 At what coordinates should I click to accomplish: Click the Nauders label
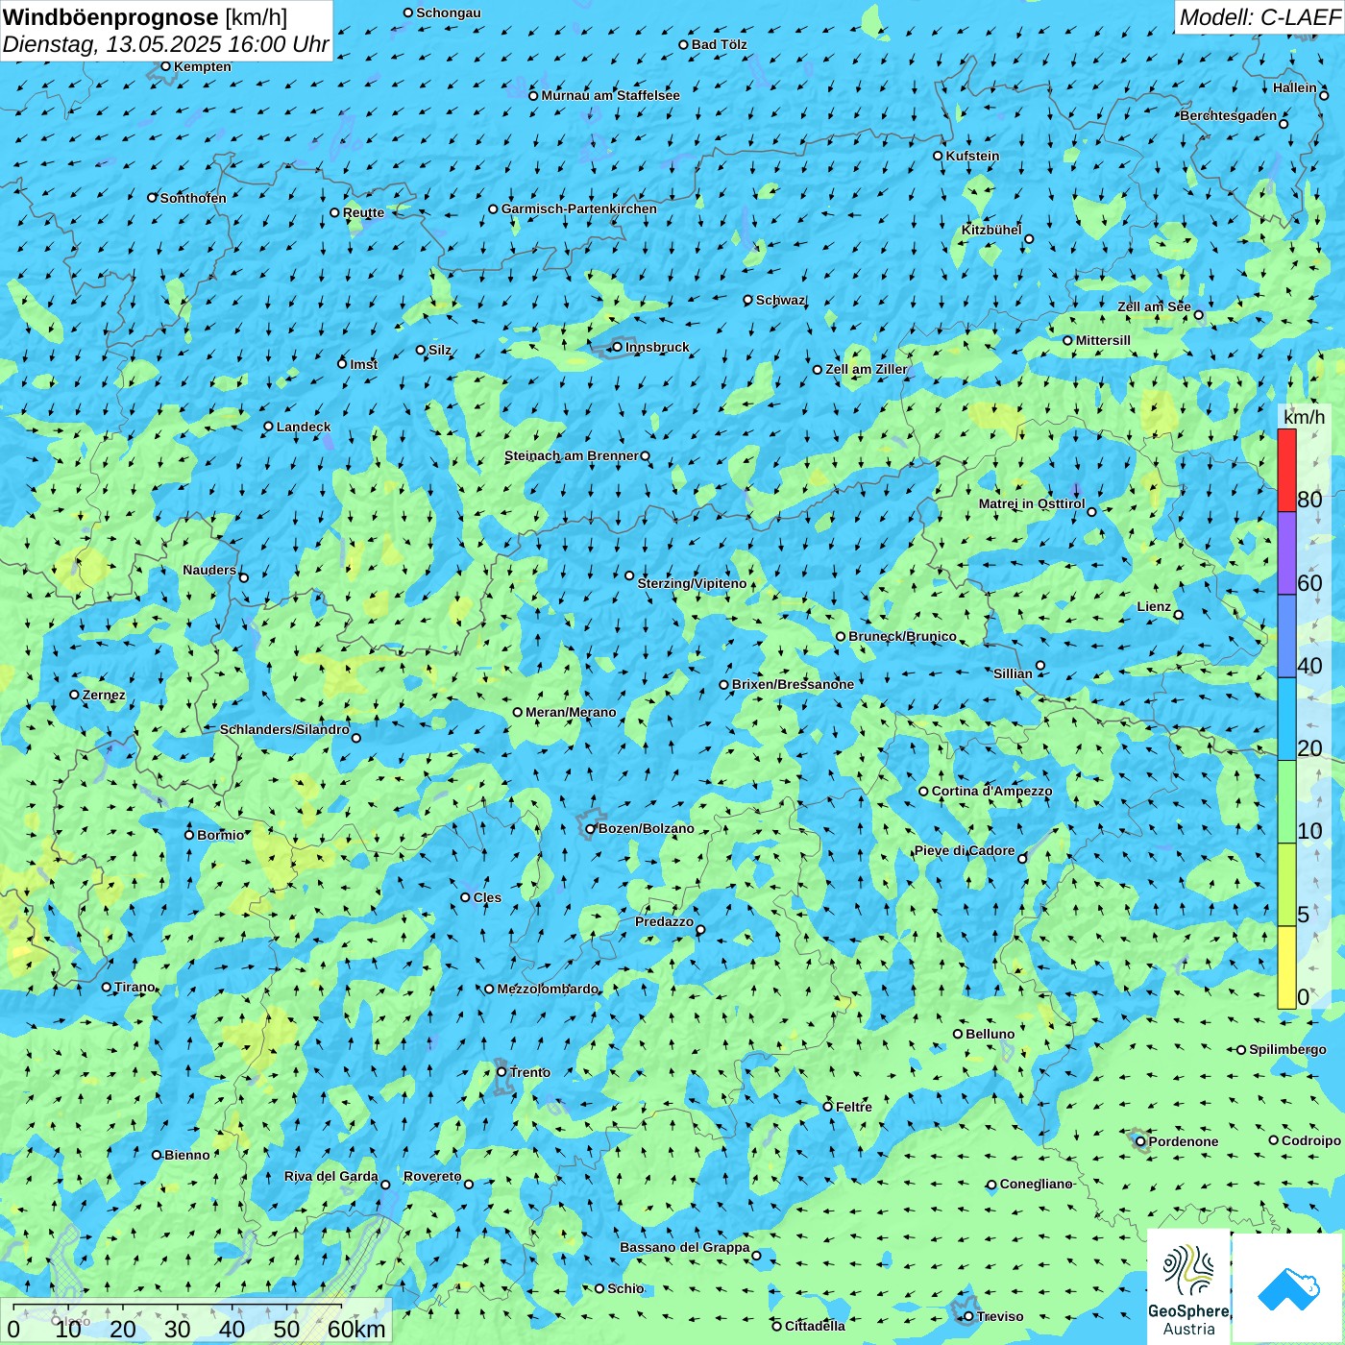coord(209,570)
